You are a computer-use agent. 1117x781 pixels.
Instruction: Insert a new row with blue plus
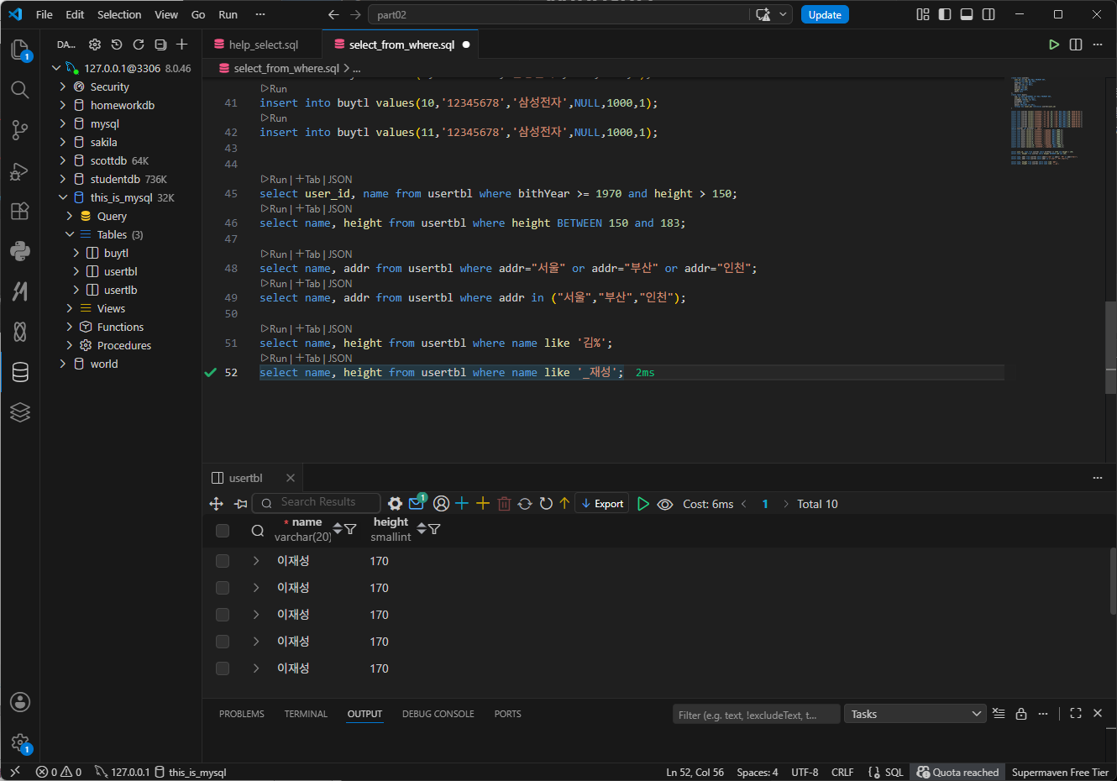(x=462, y=503)
